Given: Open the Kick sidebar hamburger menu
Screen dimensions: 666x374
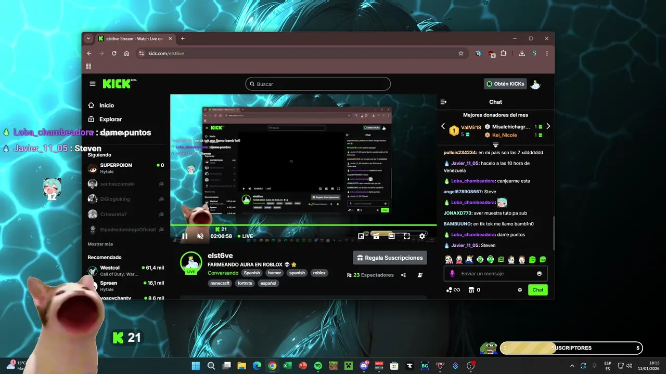Looking at the screenshot, I should [x=93, y=84].
